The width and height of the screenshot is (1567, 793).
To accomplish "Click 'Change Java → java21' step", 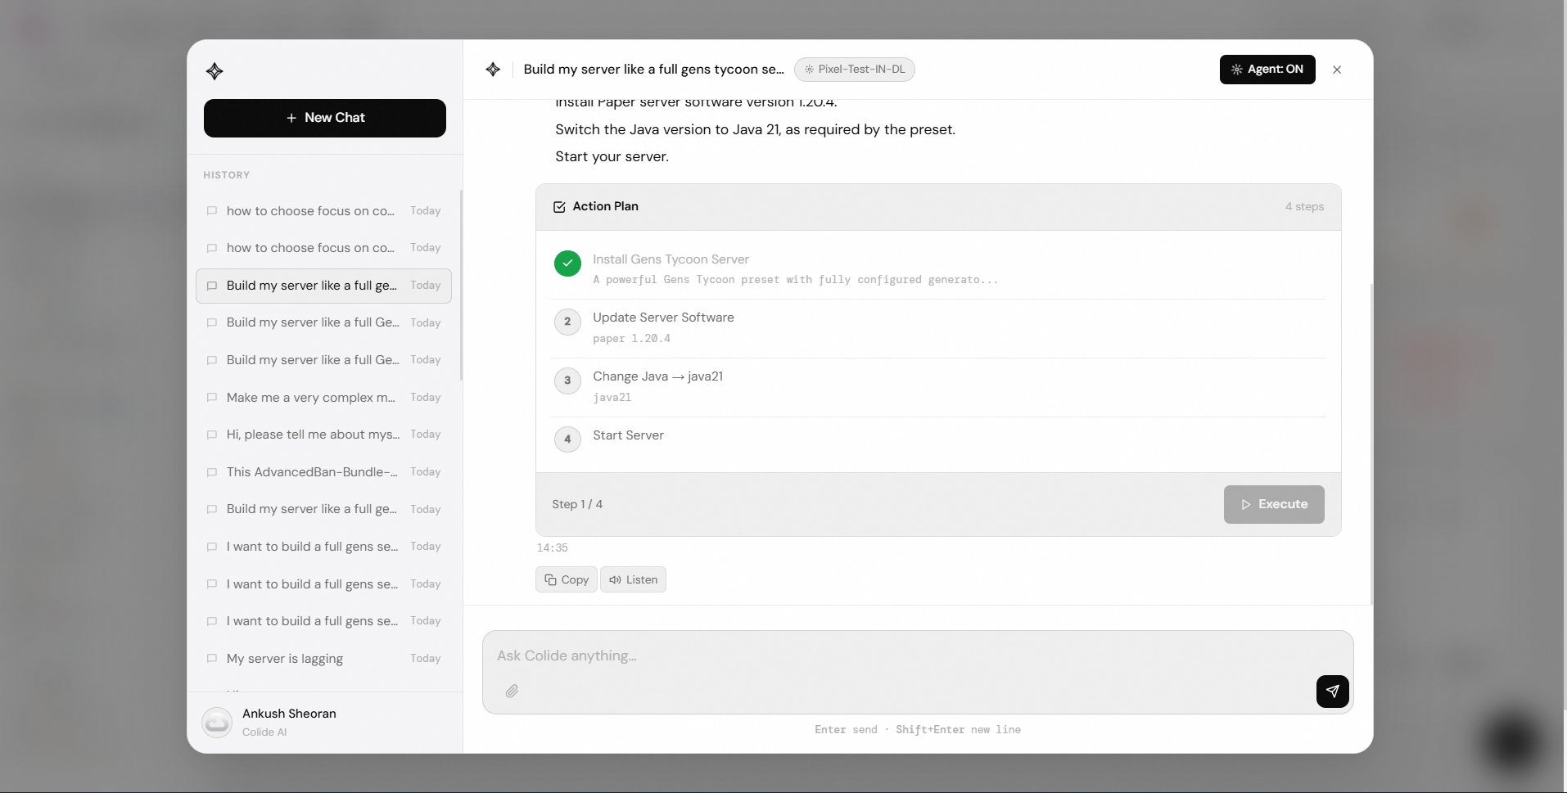I will click(x=657, y=376).
